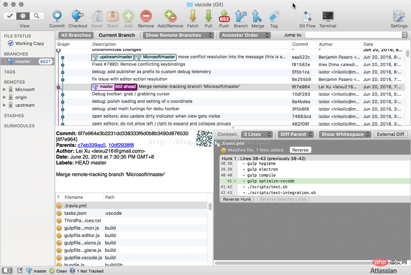
Task: Click the Commit toolbar icon
Action: click(x=57, y=16)
